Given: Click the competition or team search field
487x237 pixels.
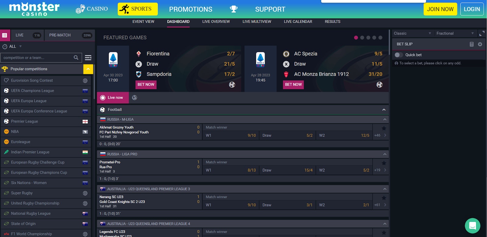Looking at the screenshot, I should click(x=37, y=58).
